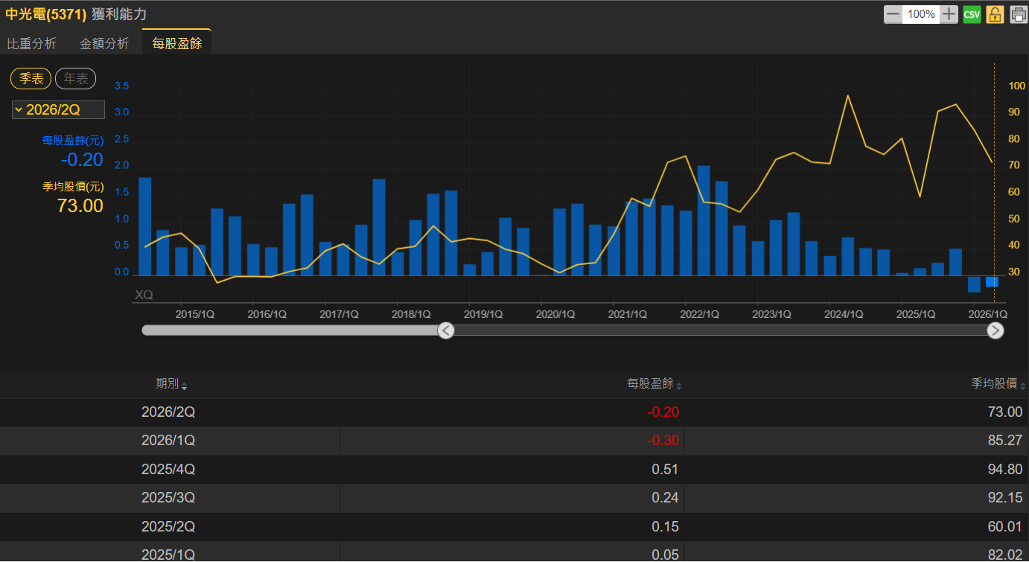Image resolution: width=1029 pixels, height=562 pixels.
Task: Click the 100% zoom level field
Action: pos(921,14)
